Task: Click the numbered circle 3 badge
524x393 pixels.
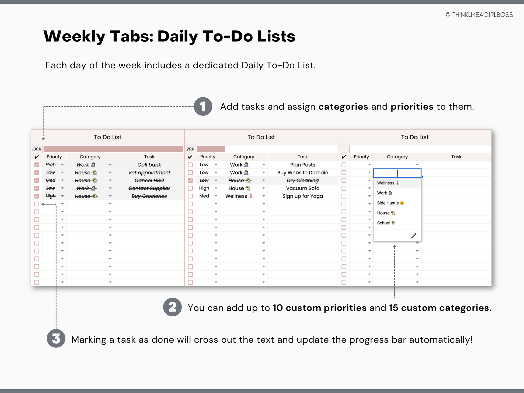Action: coord(56,338)
